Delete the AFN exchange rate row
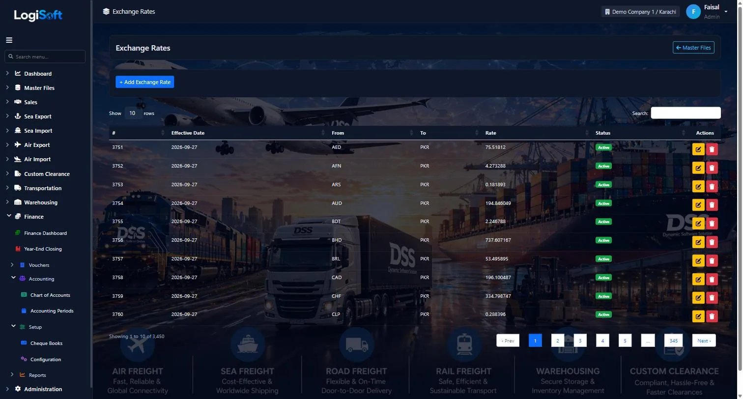743x399 pixels. click(712, 168)
